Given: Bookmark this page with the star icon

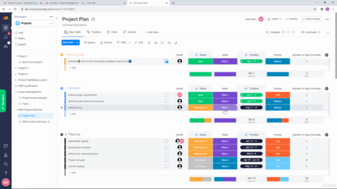Looking at the screenshot, I should pyautogui.click(x=315, y=9).
